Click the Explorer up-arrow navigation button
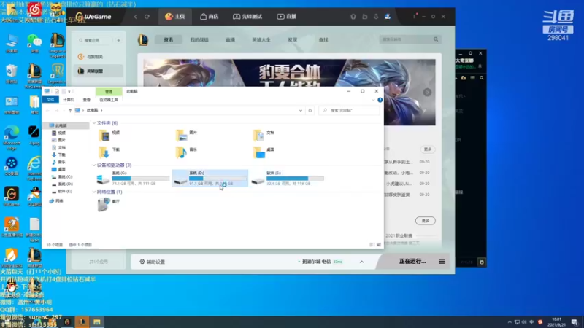 coord(70,111)
